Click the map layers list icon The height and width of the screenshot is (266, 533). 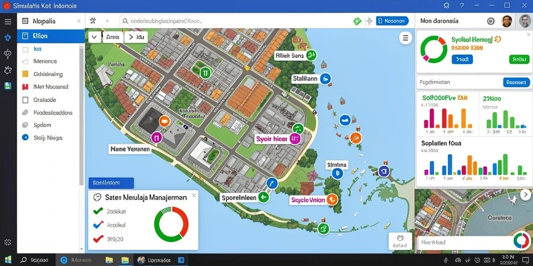(x=405, y=38)
